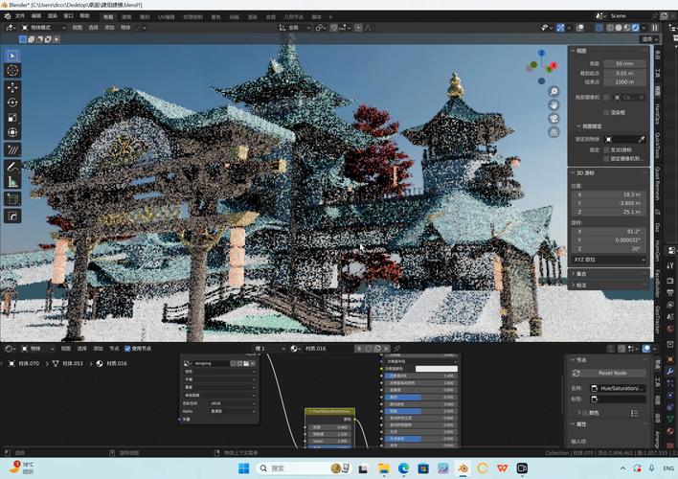Unlink material 材质.016 with X button
The height and width of the screenshot is (479, 678).
click(386, 349)
